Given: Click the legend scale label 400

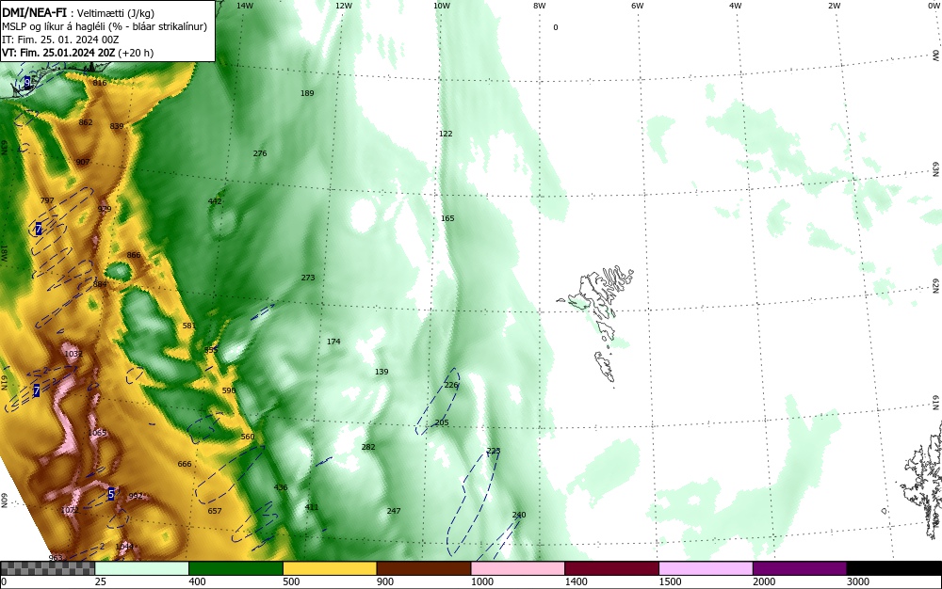Looking at the screenshot, I should pos(197,581).
